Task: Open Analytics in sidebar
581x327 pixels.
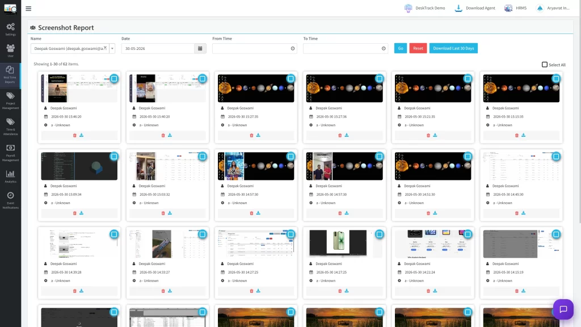Action: coord(10,177)
